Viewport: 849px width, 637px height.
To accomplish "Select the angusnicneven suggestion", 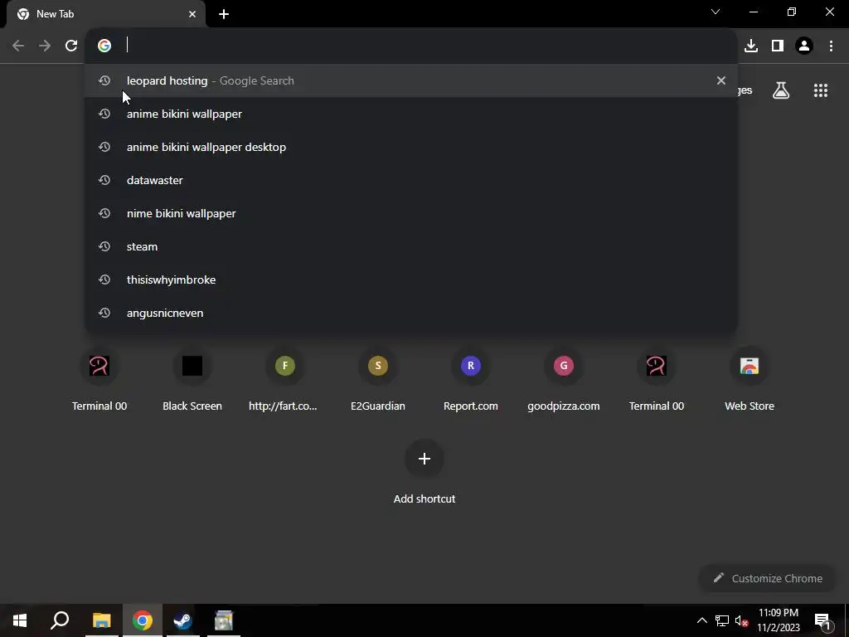I will point(411,313).
